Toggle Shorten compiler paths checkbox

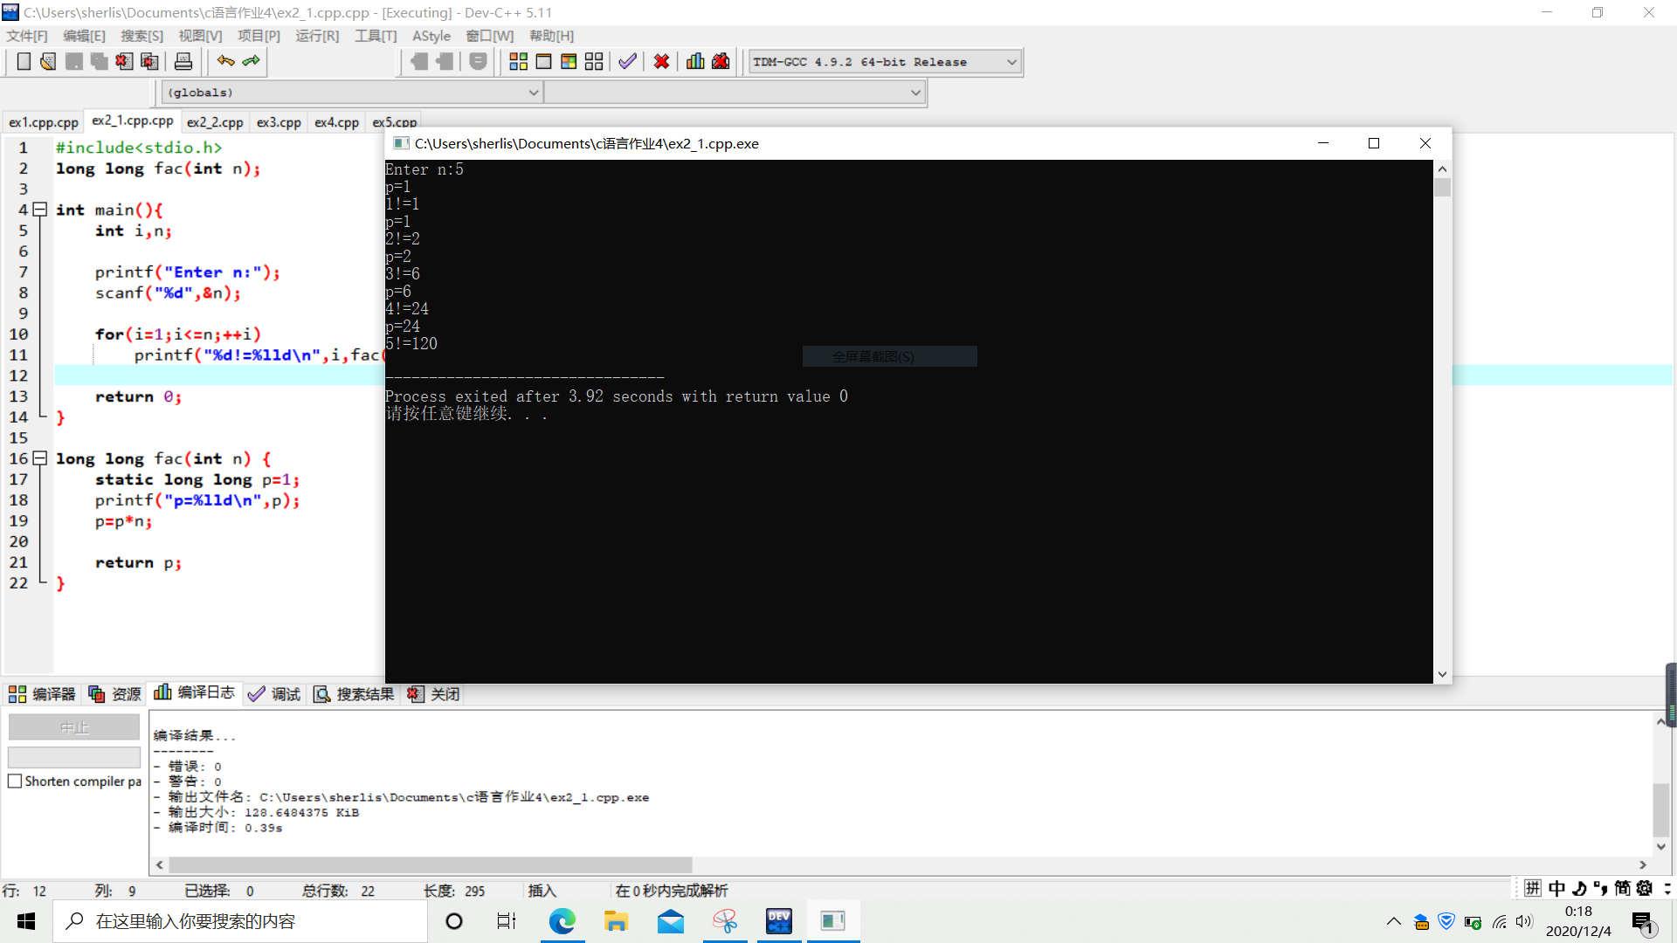click(x=15, y=781)
